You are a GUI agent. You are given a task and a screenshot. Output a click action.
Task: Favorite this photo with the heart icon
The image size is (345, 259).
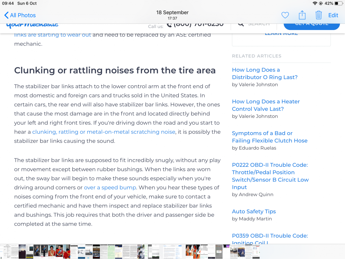click(285, 15)
